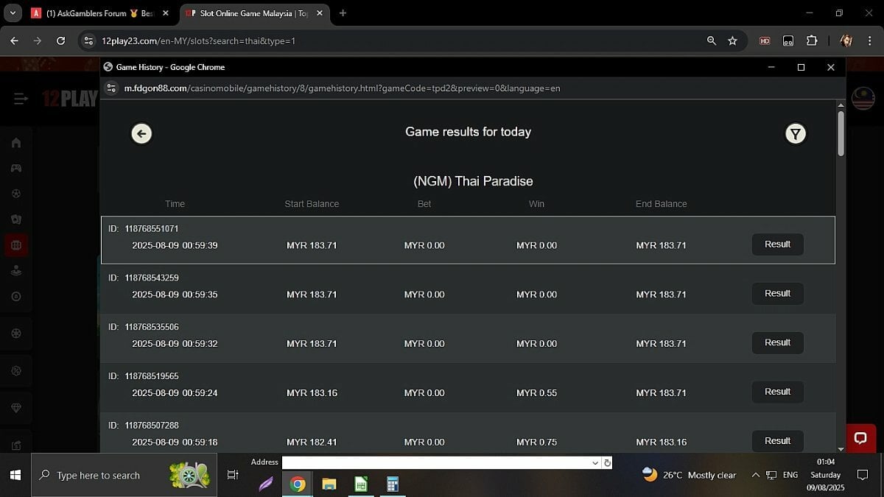Open the 12Play hamburger menu
Image resolution: width=884 pixels, height=497 pixels.
(21, 99)
